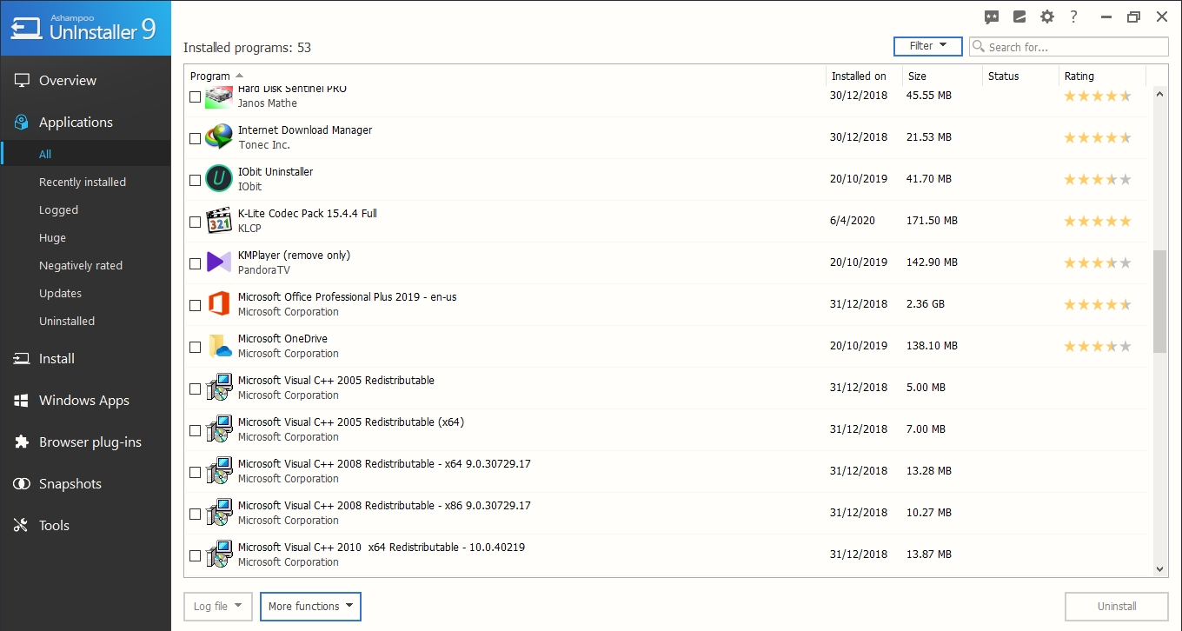Click the KMPlayer program icon
The width and height of the screenshot is (1182, 631).
[x=219, y=262]
